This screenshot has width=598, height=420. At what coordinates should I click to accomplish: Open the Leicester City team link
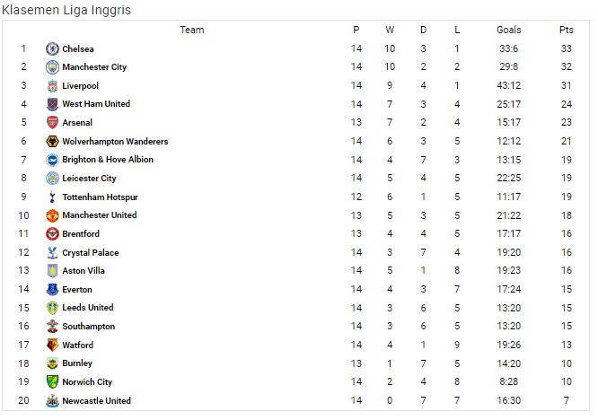click(89, 179)
